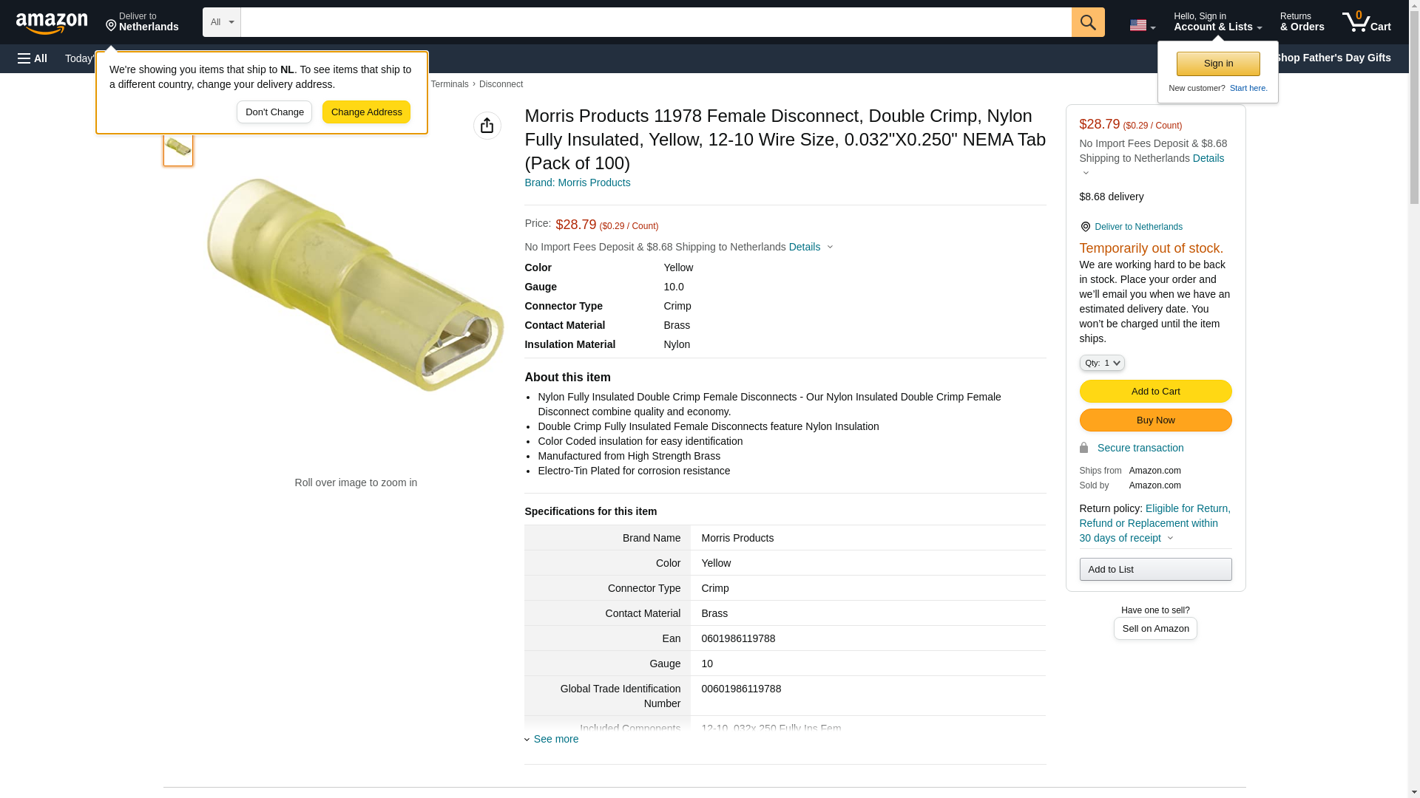Click the Add to Cart button
The height and width of the screenshot is (798, 1420).
tap(1154, 392)
